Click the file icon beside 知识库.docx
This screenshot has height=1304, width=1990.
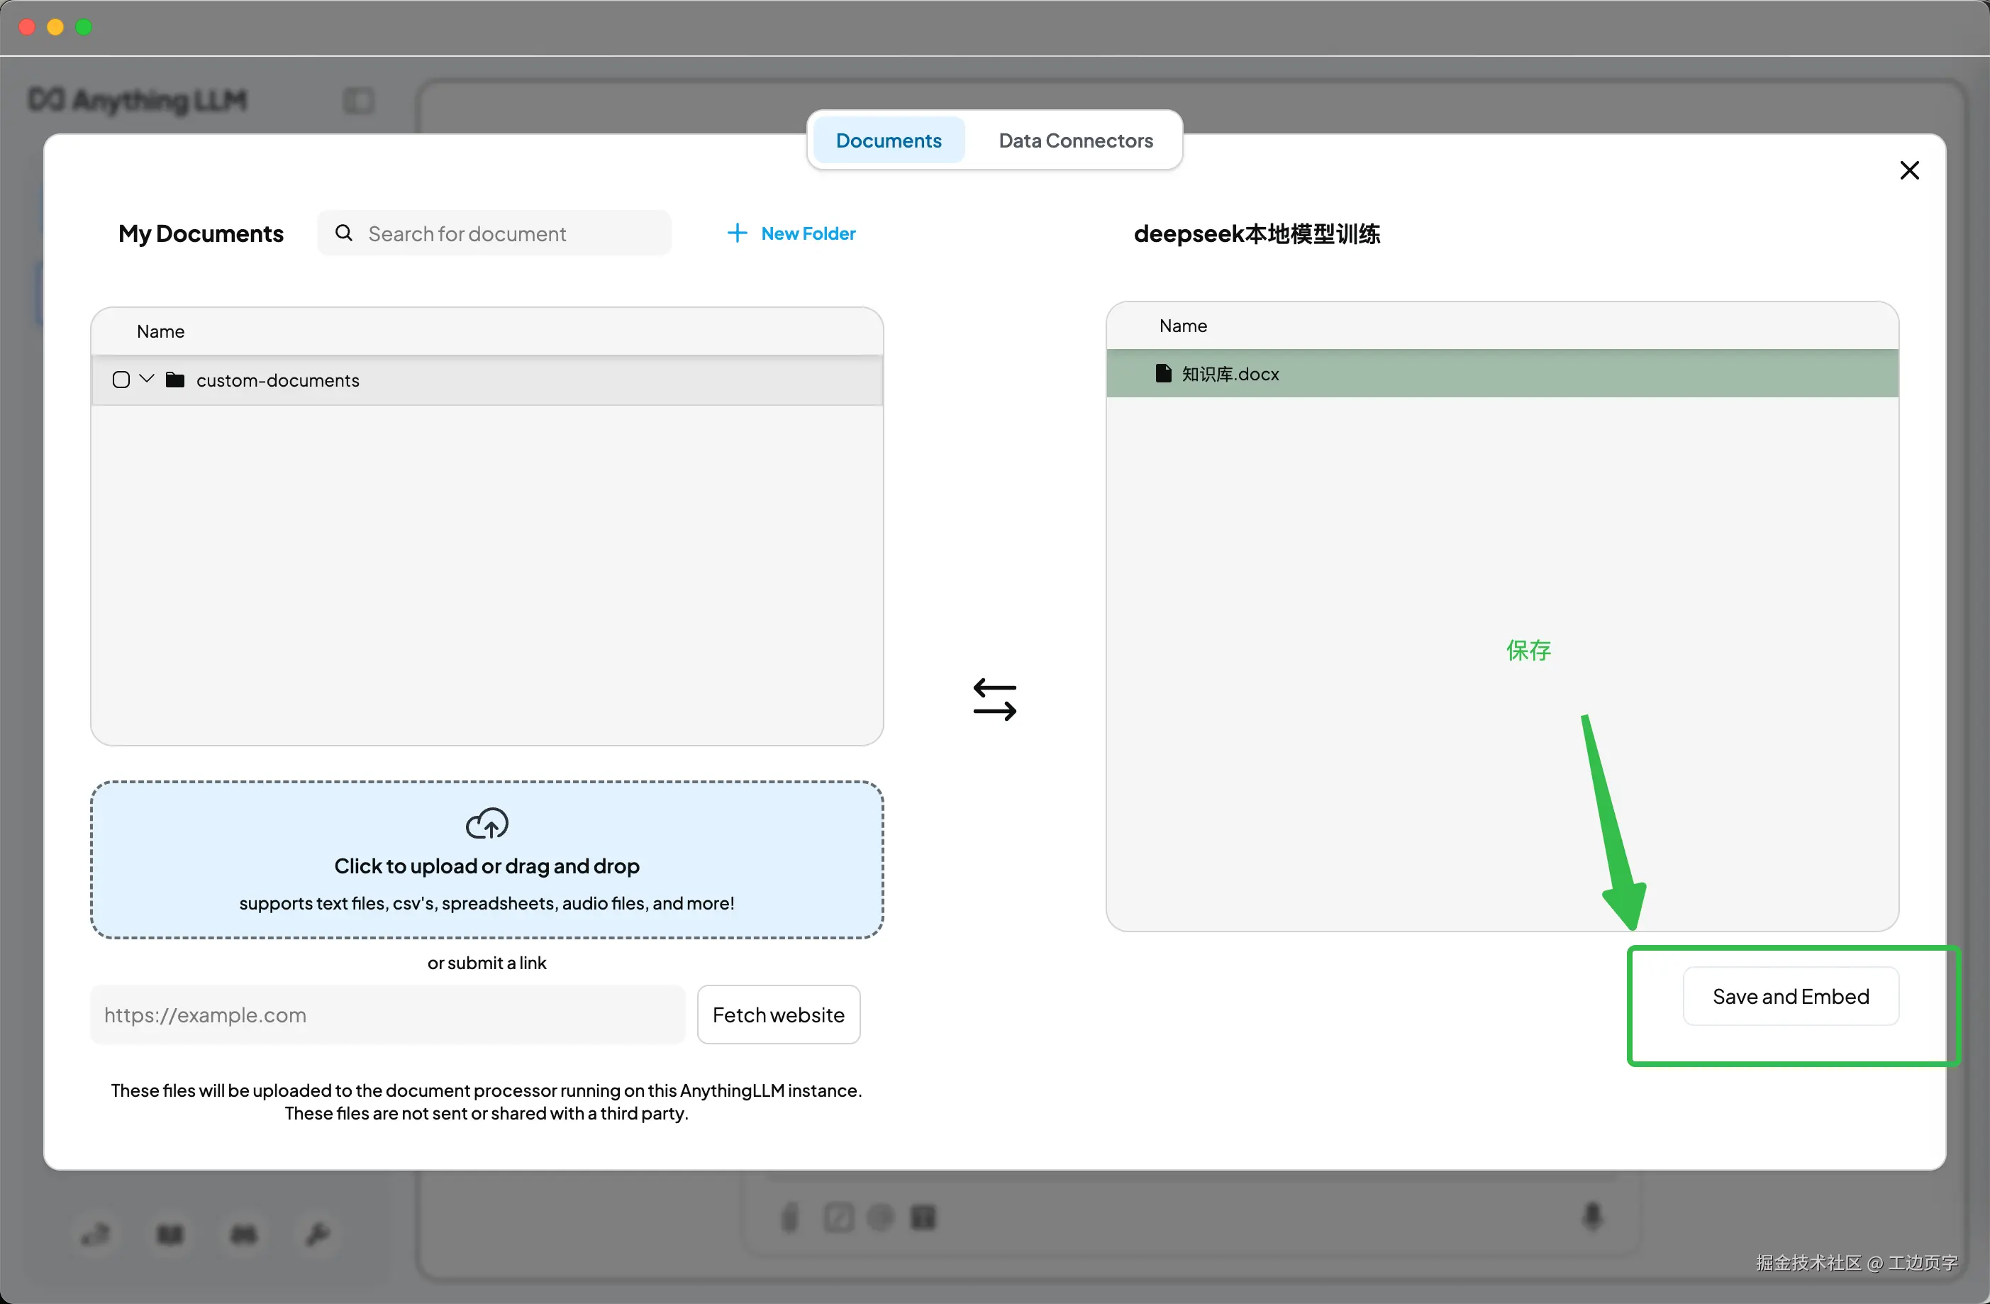[x=1162, y=373]
